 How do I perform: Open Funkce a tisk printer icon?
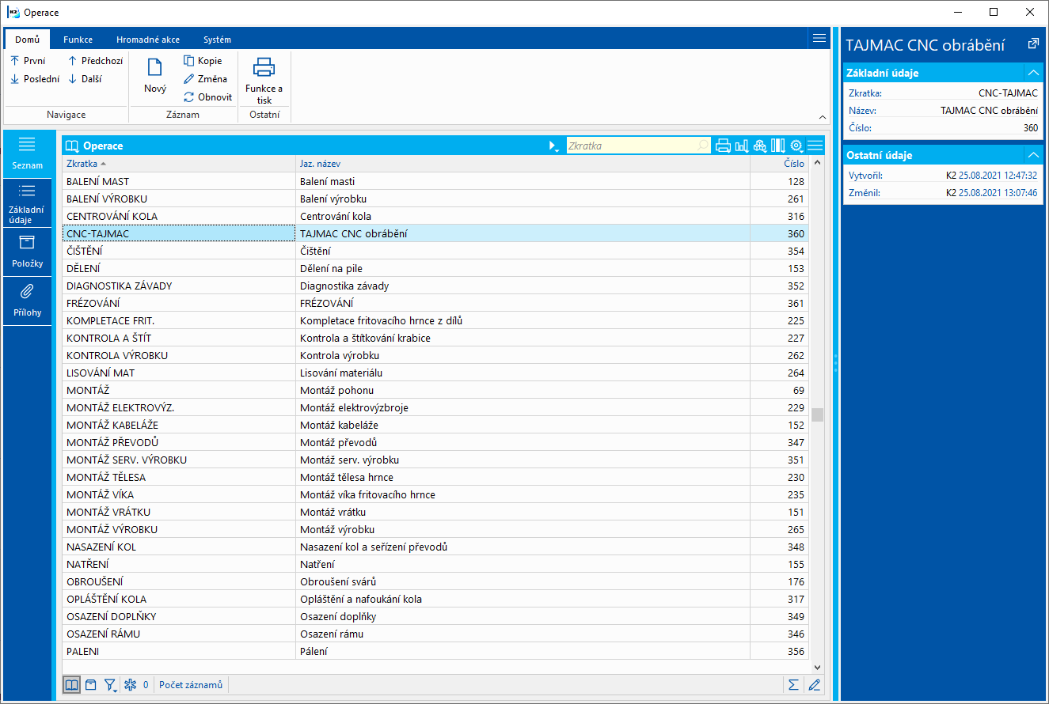pyautogui.click(x=264, y=69)
